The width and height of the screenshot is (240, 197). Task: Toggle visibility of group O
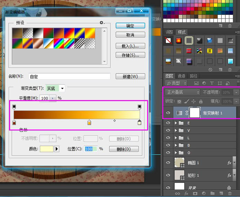168,153
